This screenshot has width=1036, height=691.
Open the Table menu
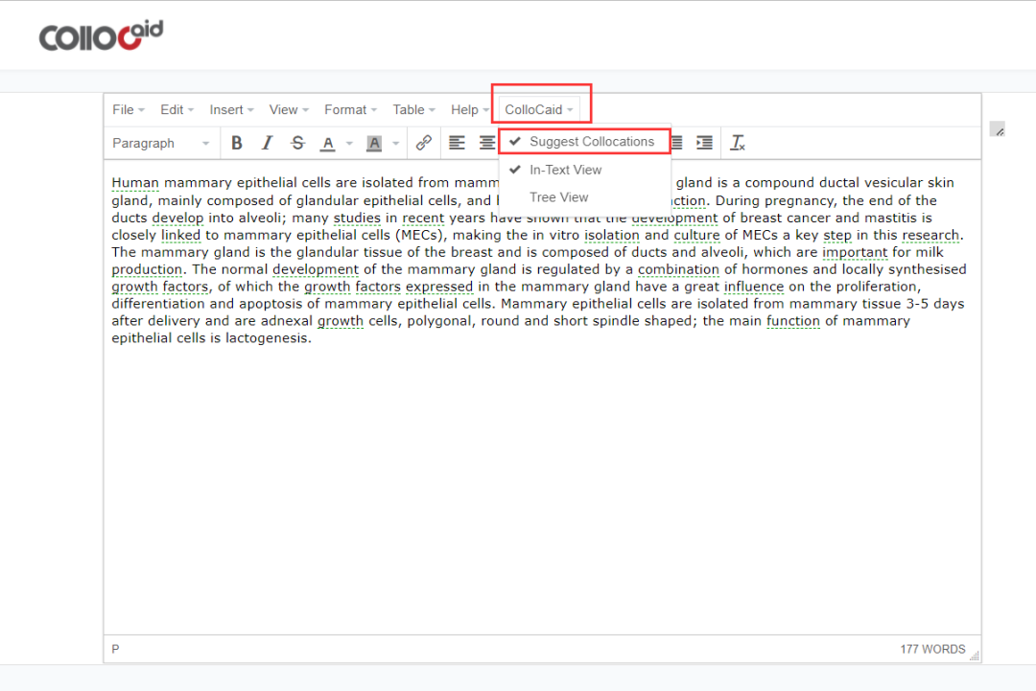point(413,109)
